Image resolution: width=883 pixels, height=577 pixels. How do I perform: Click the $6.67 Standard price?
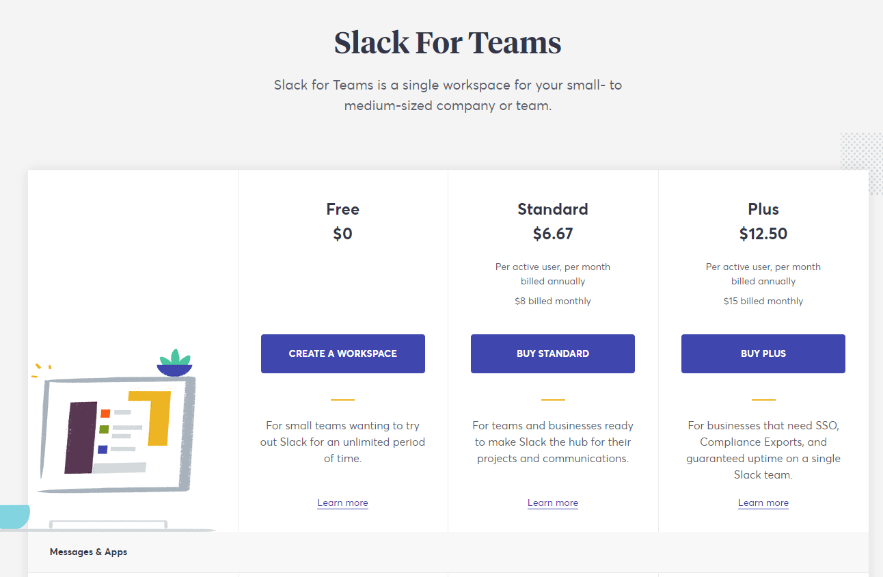[552, 233]
